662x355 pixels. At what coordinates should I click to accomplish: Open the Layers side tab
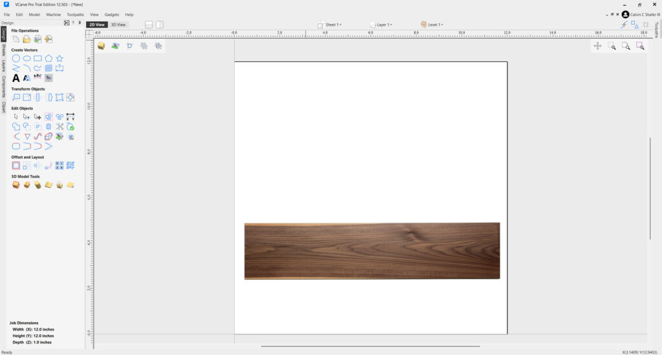3,66
